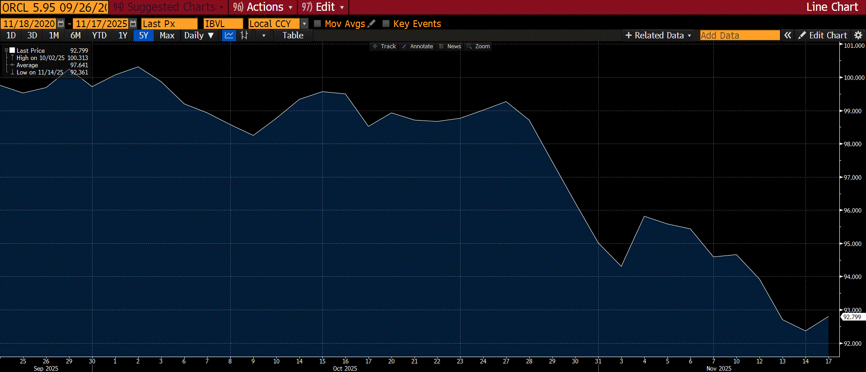This screenshot has height=372, width=866.
Task: Switch to bar chart type icon
Action: click(244, 35)
